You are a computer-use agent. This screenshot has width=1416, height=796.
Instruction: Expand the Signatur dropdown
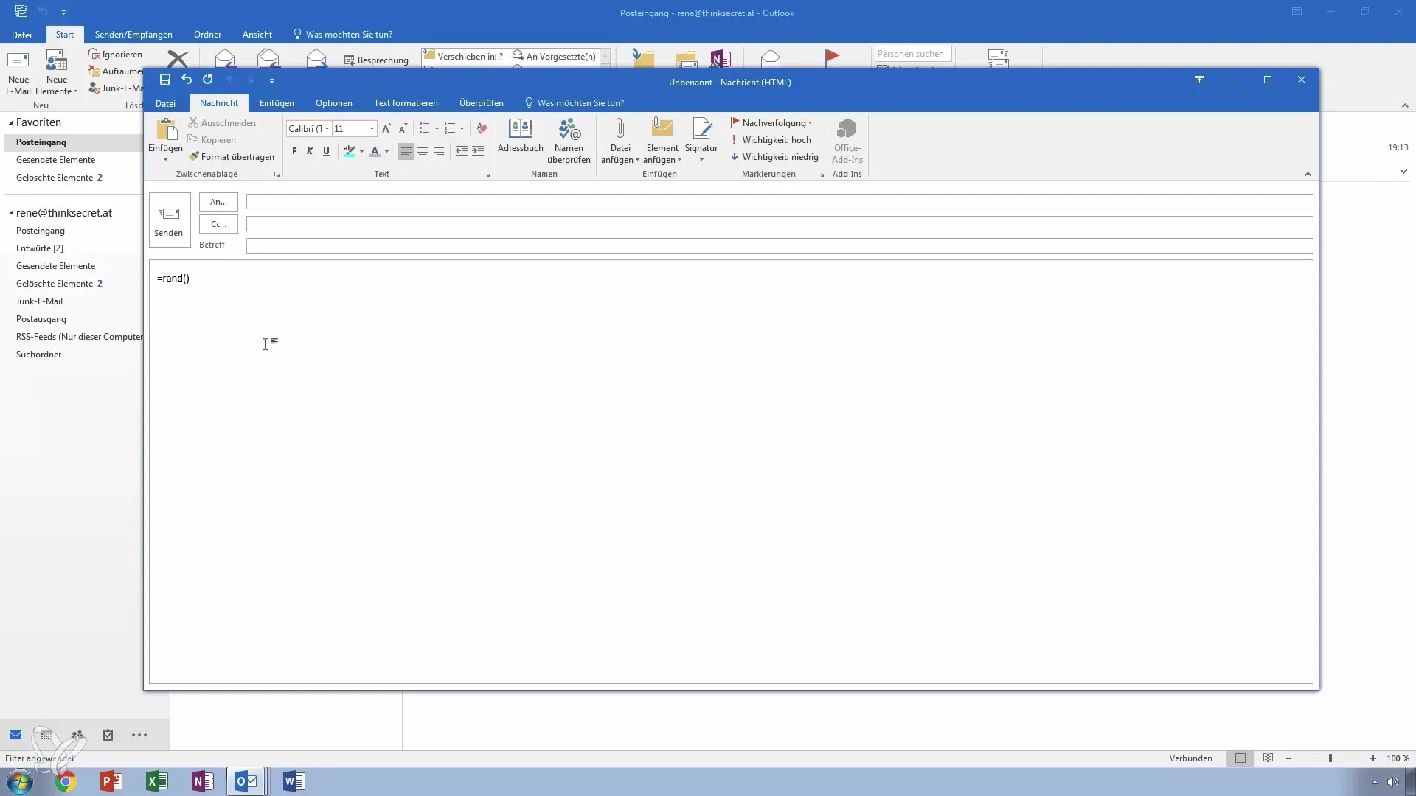[x=701, y=160]
